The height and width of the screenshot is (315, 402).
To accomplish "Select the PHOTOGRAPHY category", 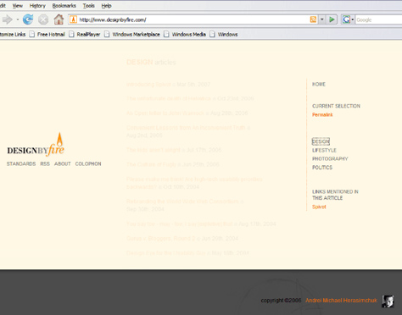I will click(330, 158).
